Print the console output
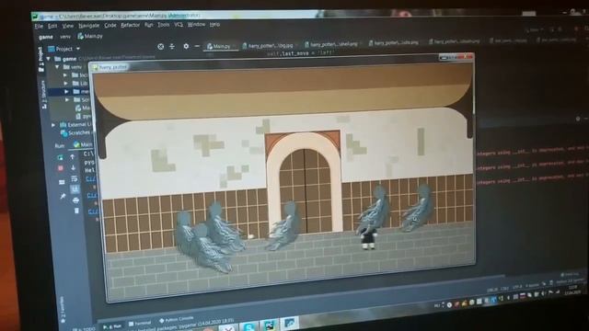This screenshot has width=589, height=331. pos(75,200)
